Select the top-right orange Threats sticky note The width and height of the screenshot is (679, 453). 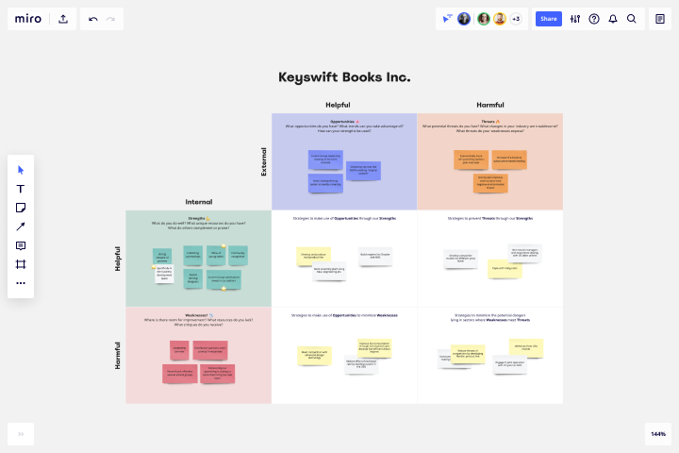pyautogui.click(x=509, y=159)
